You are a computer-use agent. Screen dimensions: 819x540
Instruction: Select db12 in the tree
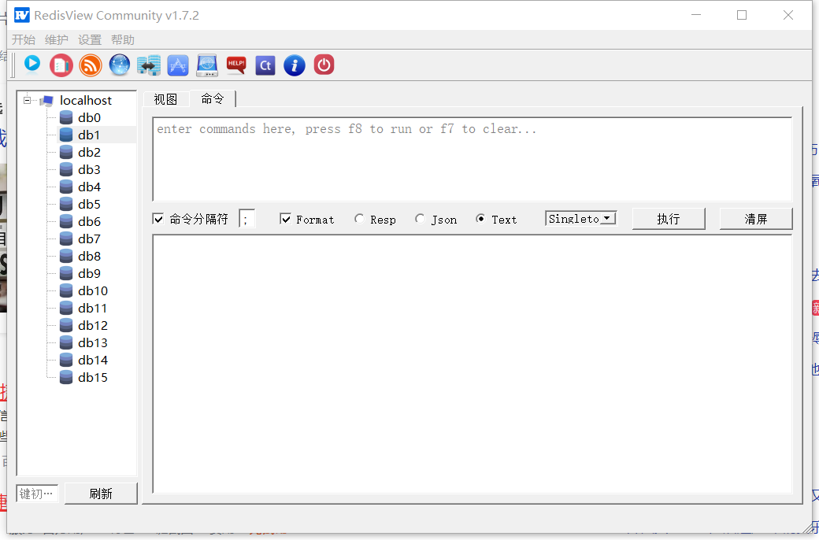pyautogui.click(x=93, y=325)
